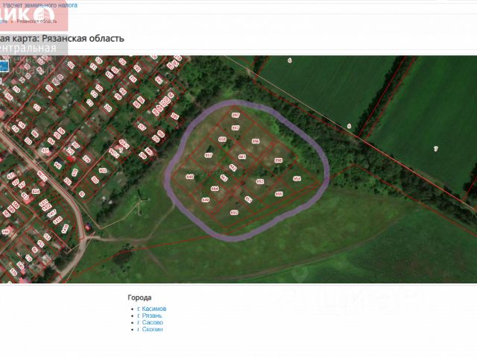Screen dimensions: 477x358
Task: Select parcel 648 on the map
Action: tap(190, 177)
